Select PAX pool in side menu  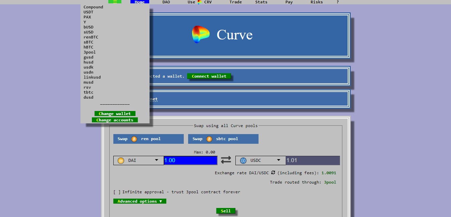87,17
